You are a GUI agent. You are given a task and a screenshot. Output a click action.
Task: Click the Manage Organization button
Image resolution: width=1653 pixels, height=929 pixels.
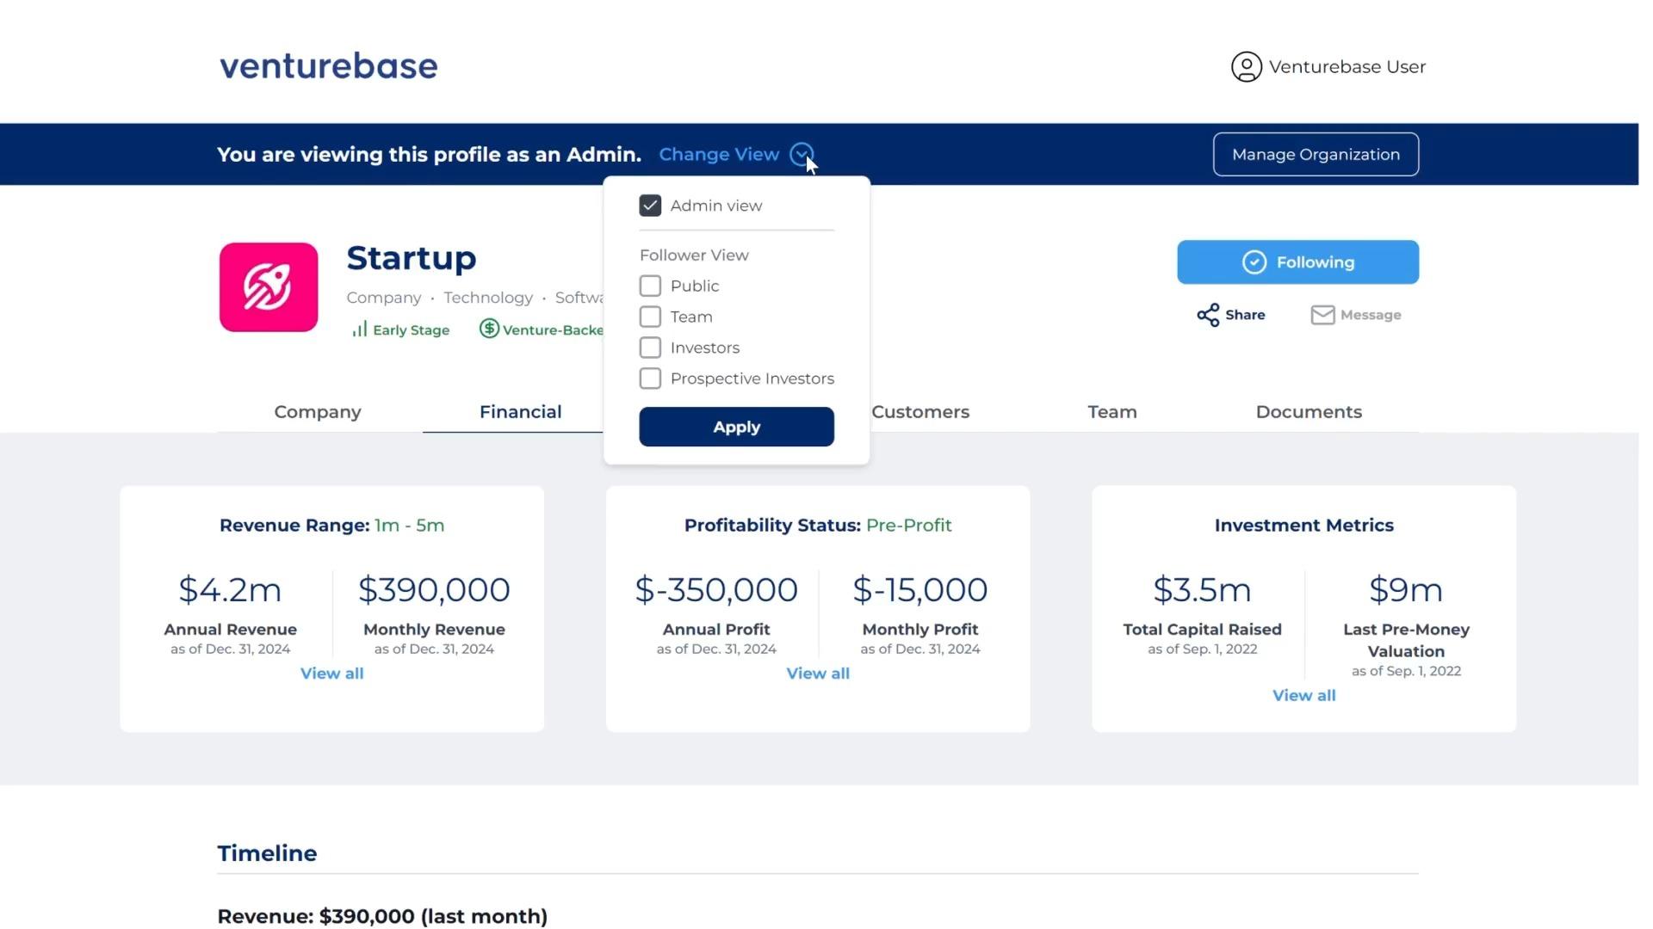[1315, 155]
